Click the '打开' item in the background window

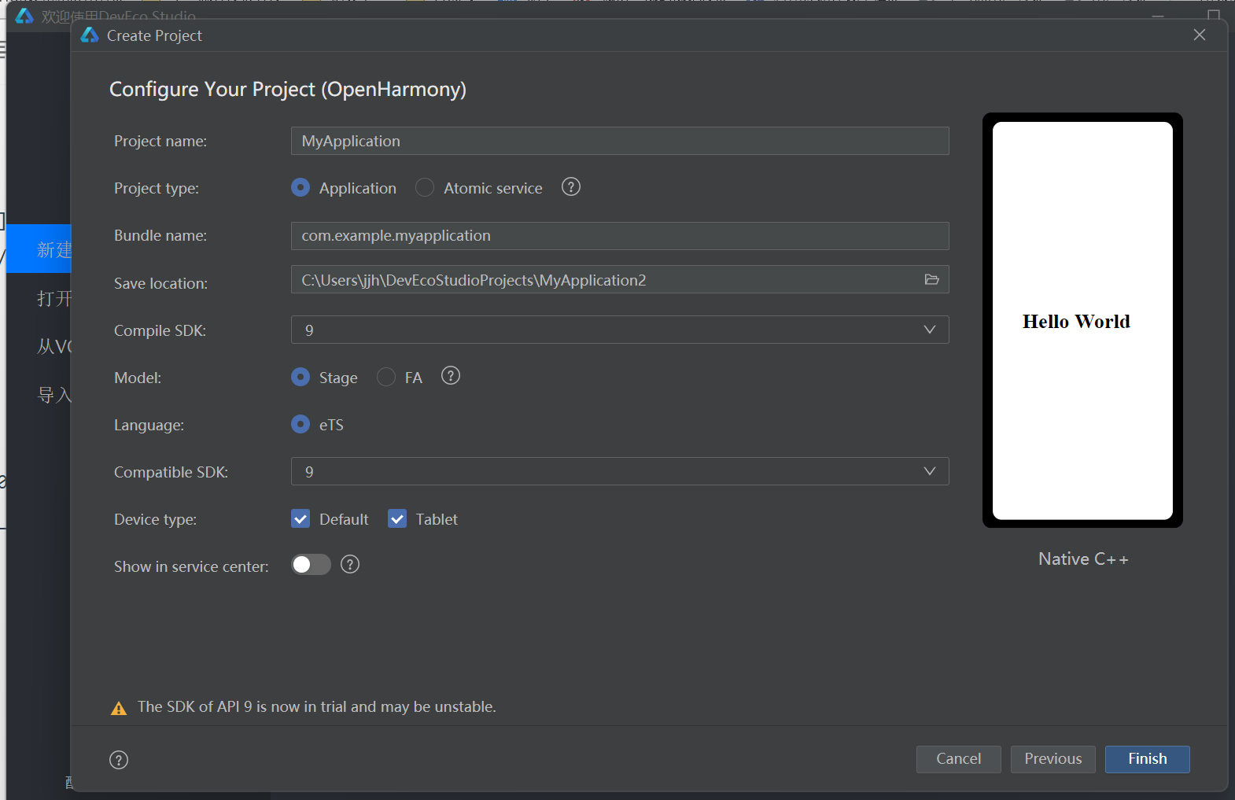click(x=53, y=299)
